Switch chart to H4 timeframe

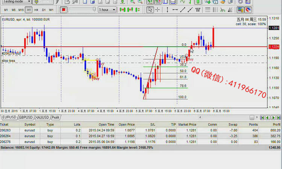coord(36,9)
